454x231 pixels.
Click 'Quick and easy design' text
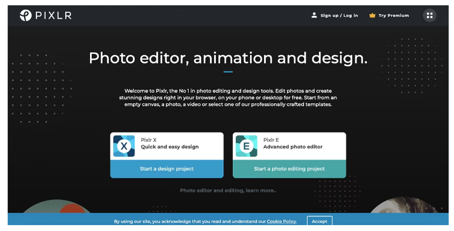(x=170, y=147)
